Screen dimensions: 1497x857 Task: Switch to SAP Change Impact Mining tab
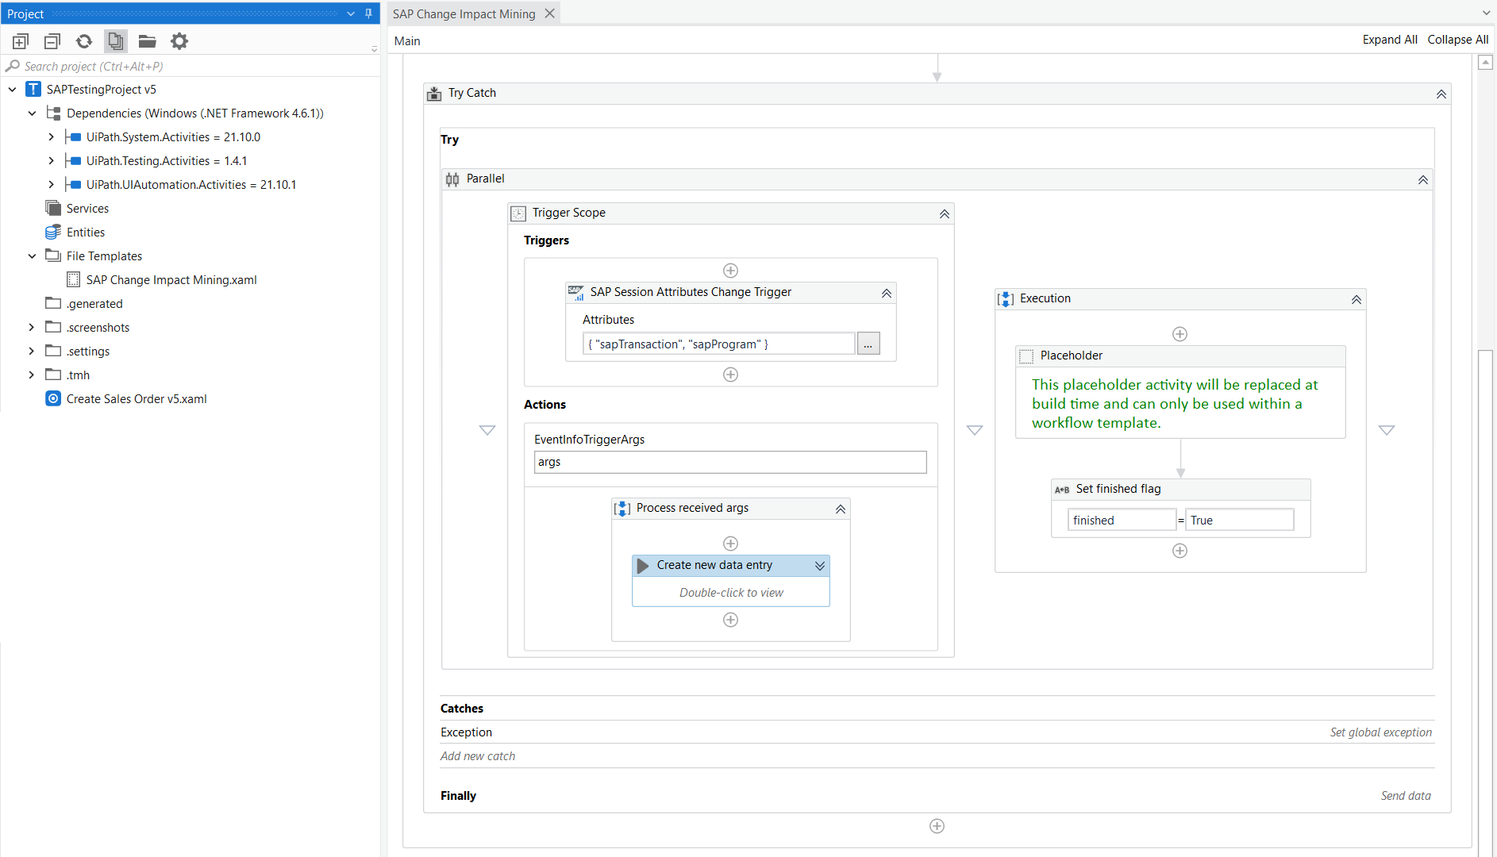(x=464, y=14)
